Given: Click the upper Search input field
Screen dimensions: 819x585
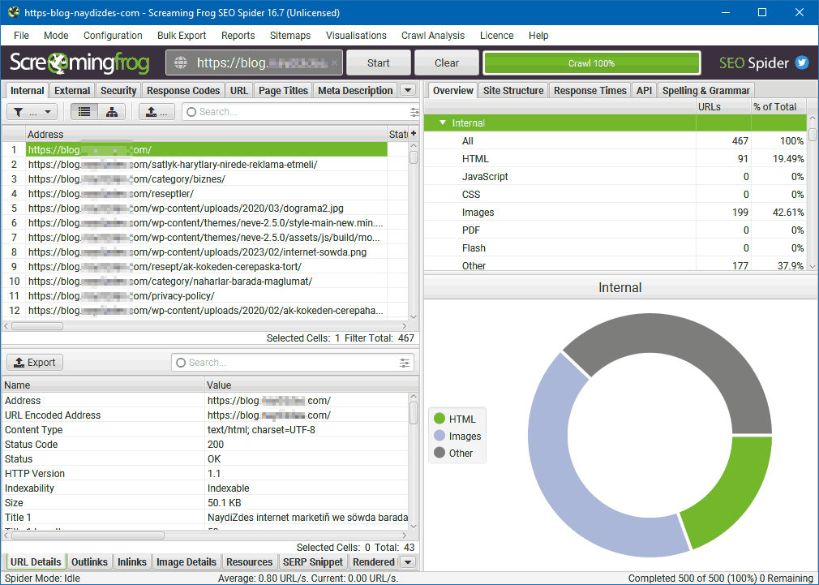Looking at the screenshot, I should click(301, 112).
